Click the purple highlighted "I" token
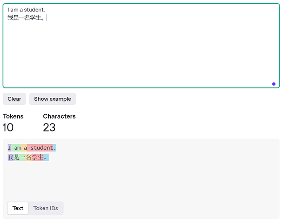 pos(9,148)
